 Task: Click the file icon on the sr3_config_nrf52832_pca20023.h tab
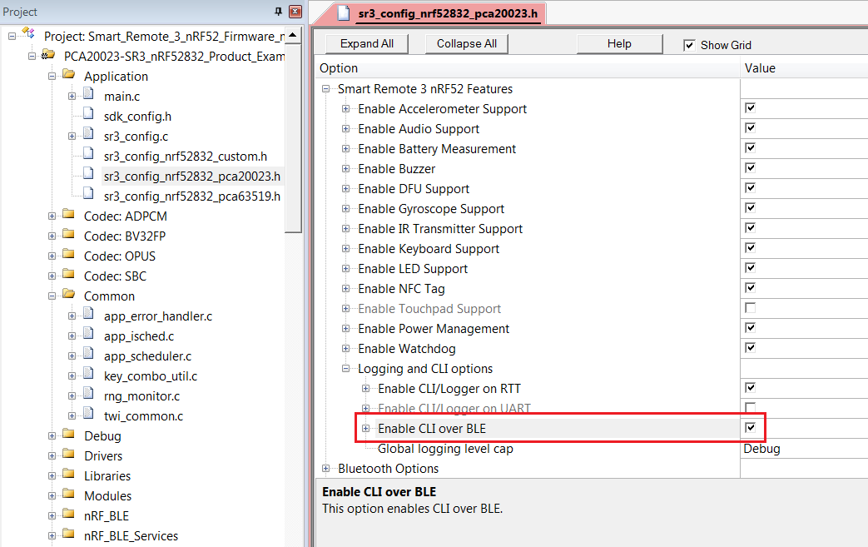[x=344, y=13]
